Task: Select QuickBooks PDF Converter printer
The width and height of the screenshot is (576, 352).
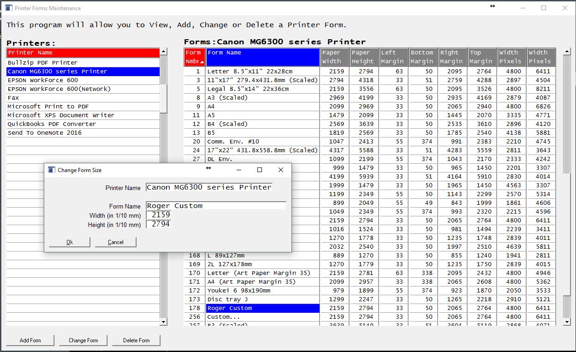Action: click(83, 124)
